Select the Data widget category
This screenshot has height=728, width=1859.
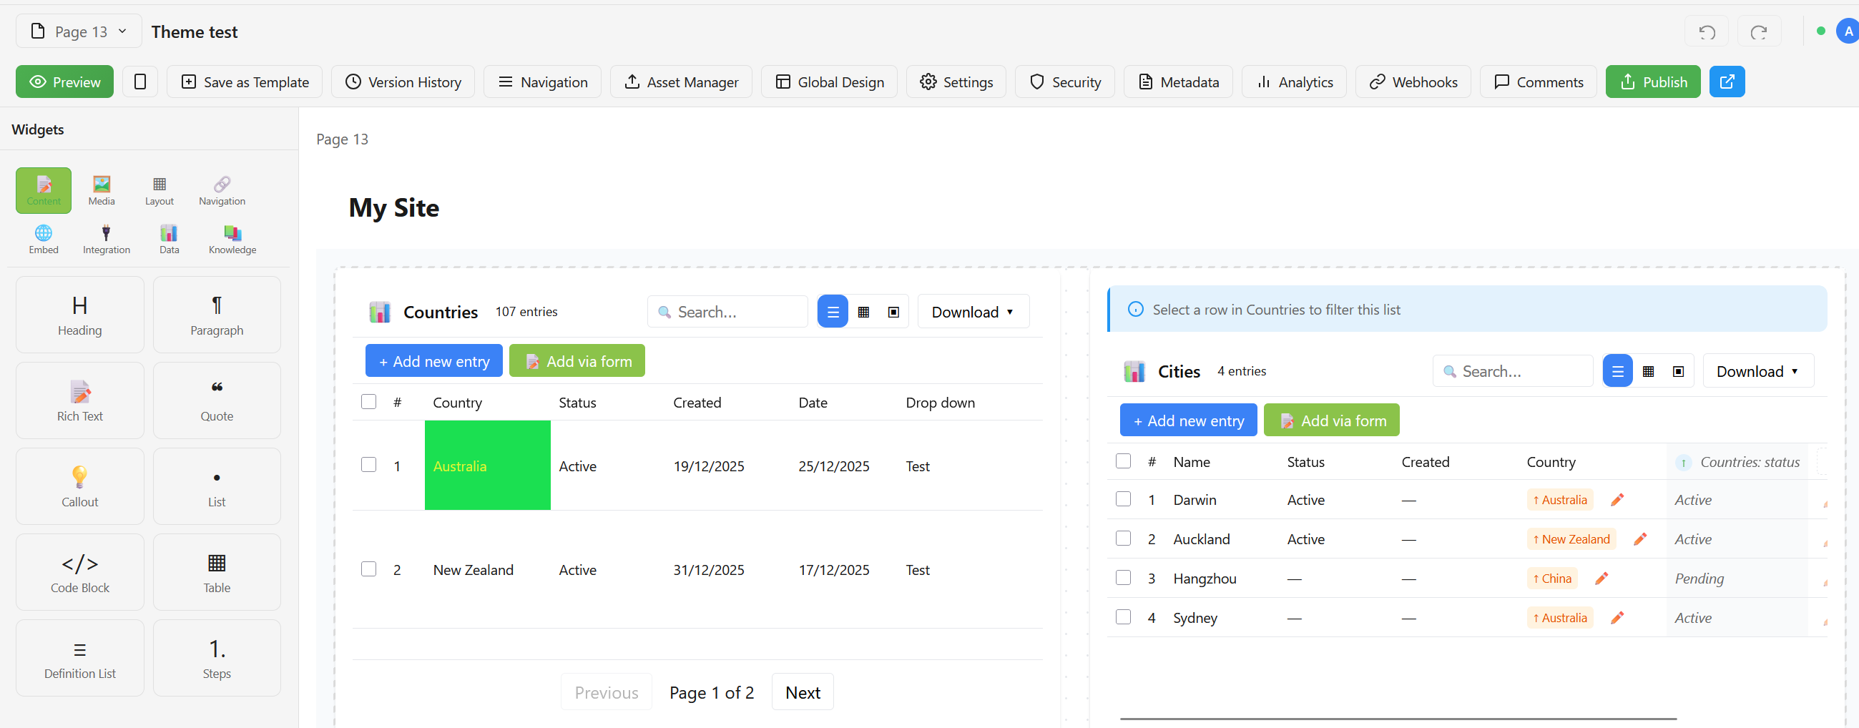169,240
